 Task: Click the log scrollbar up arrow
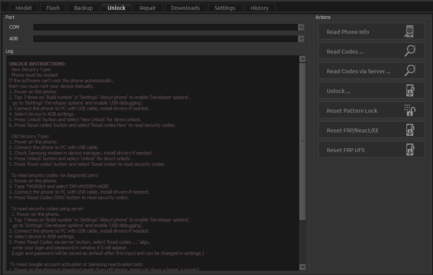(x=303, y=58)
